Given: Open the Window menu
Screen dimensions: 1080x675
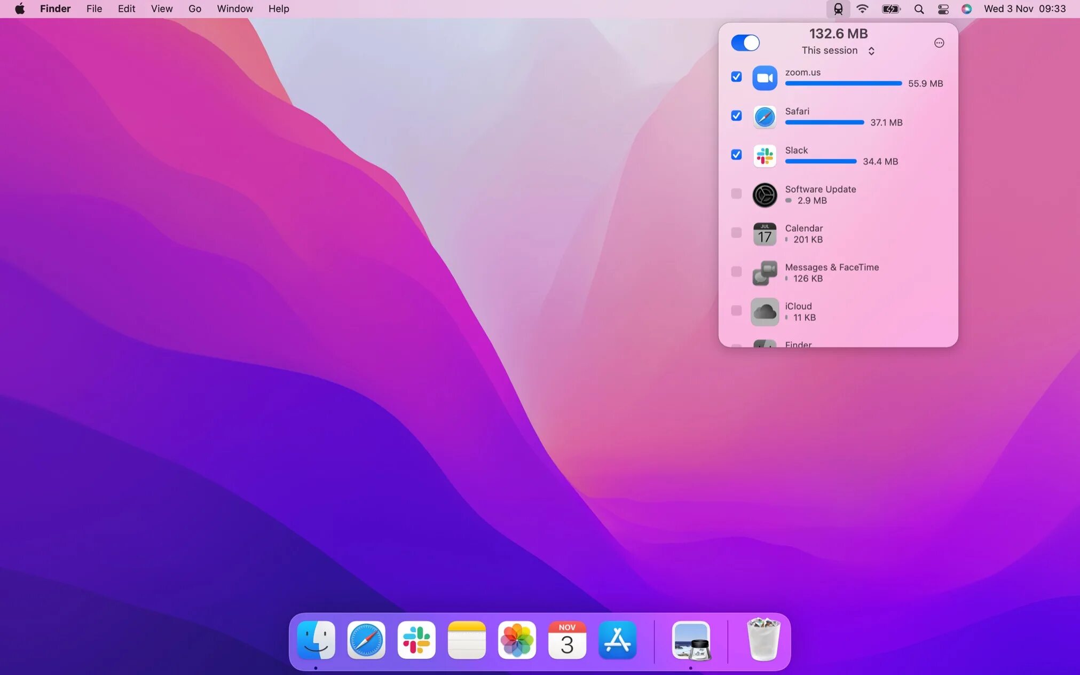Looking at the screenshot, I should click(x=234, y=9).
